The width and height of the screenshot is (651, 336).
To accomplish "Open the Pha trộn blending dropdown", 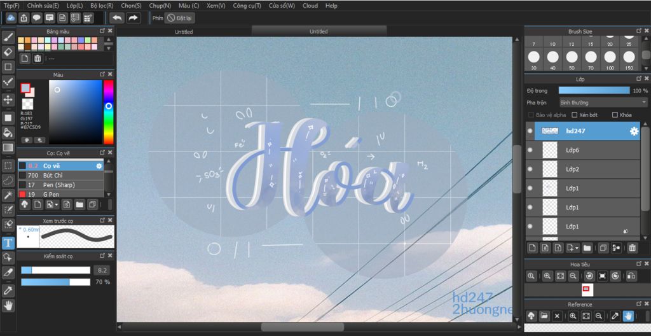I will [603, 102].
